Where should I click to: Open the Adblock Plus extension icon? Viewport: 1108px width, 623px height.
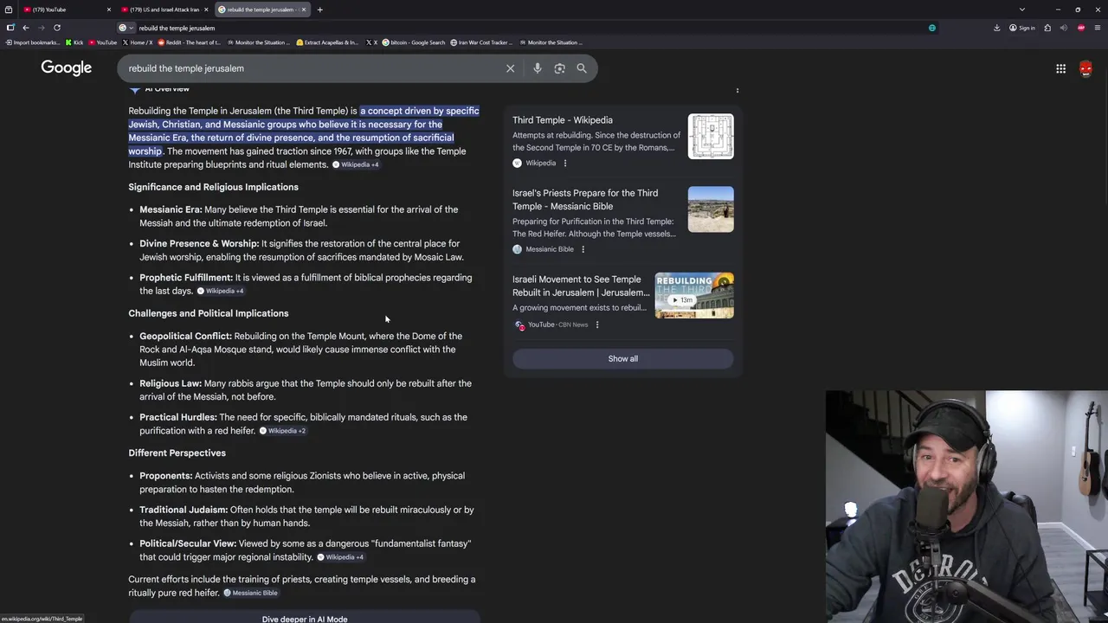click(x=1081, y=28)
